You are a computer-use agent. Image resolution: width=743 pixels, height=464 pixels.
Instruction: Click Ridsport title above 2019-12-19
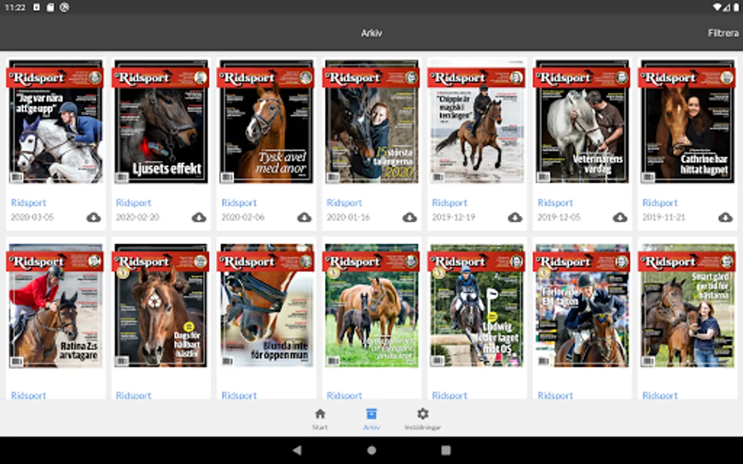click(x=449, y=203)
